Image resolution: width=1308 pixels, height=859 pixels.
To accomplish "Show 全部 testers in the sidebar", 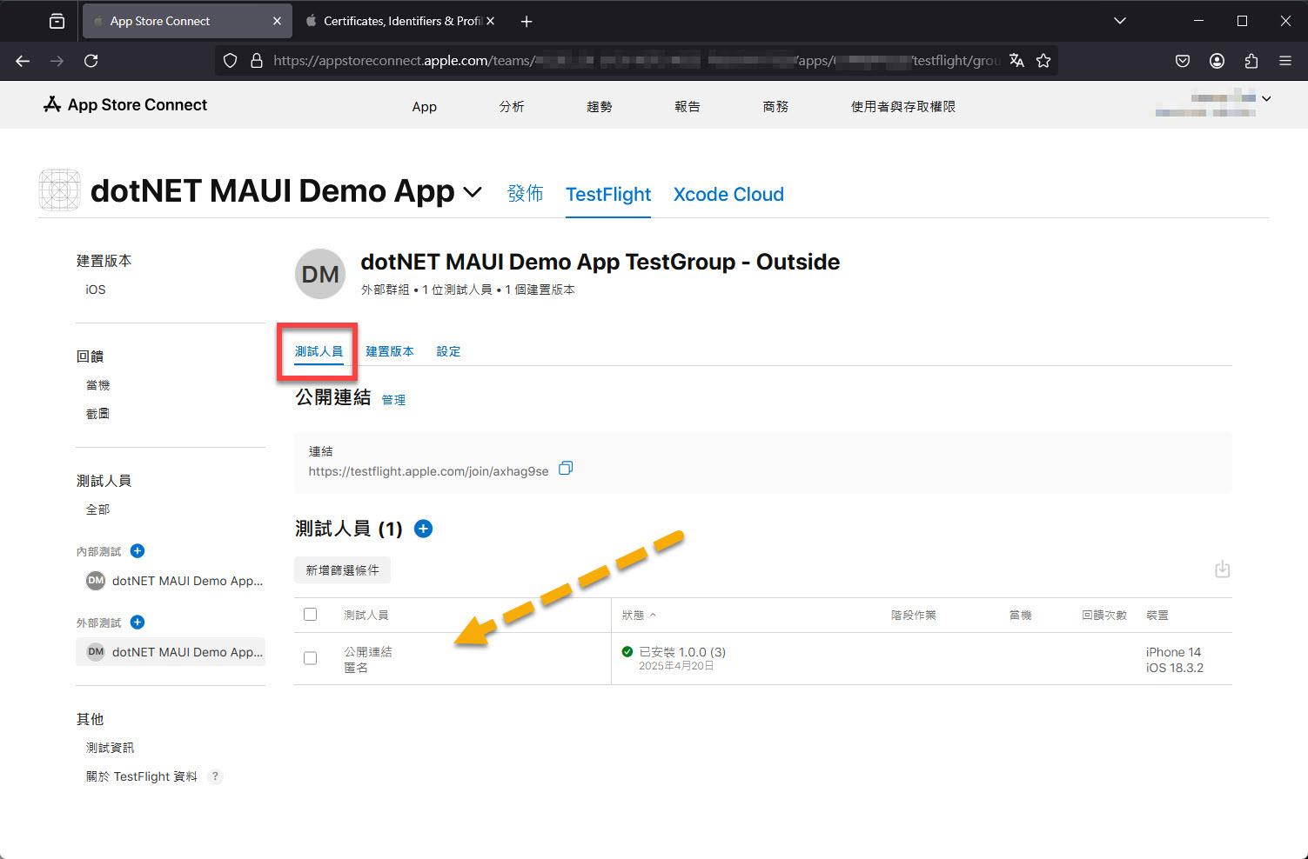I will click(97, 509).
